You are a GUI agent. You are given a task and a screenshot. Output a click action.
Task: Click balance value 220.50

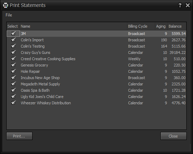pyautogui.click(x=179, y=65)
